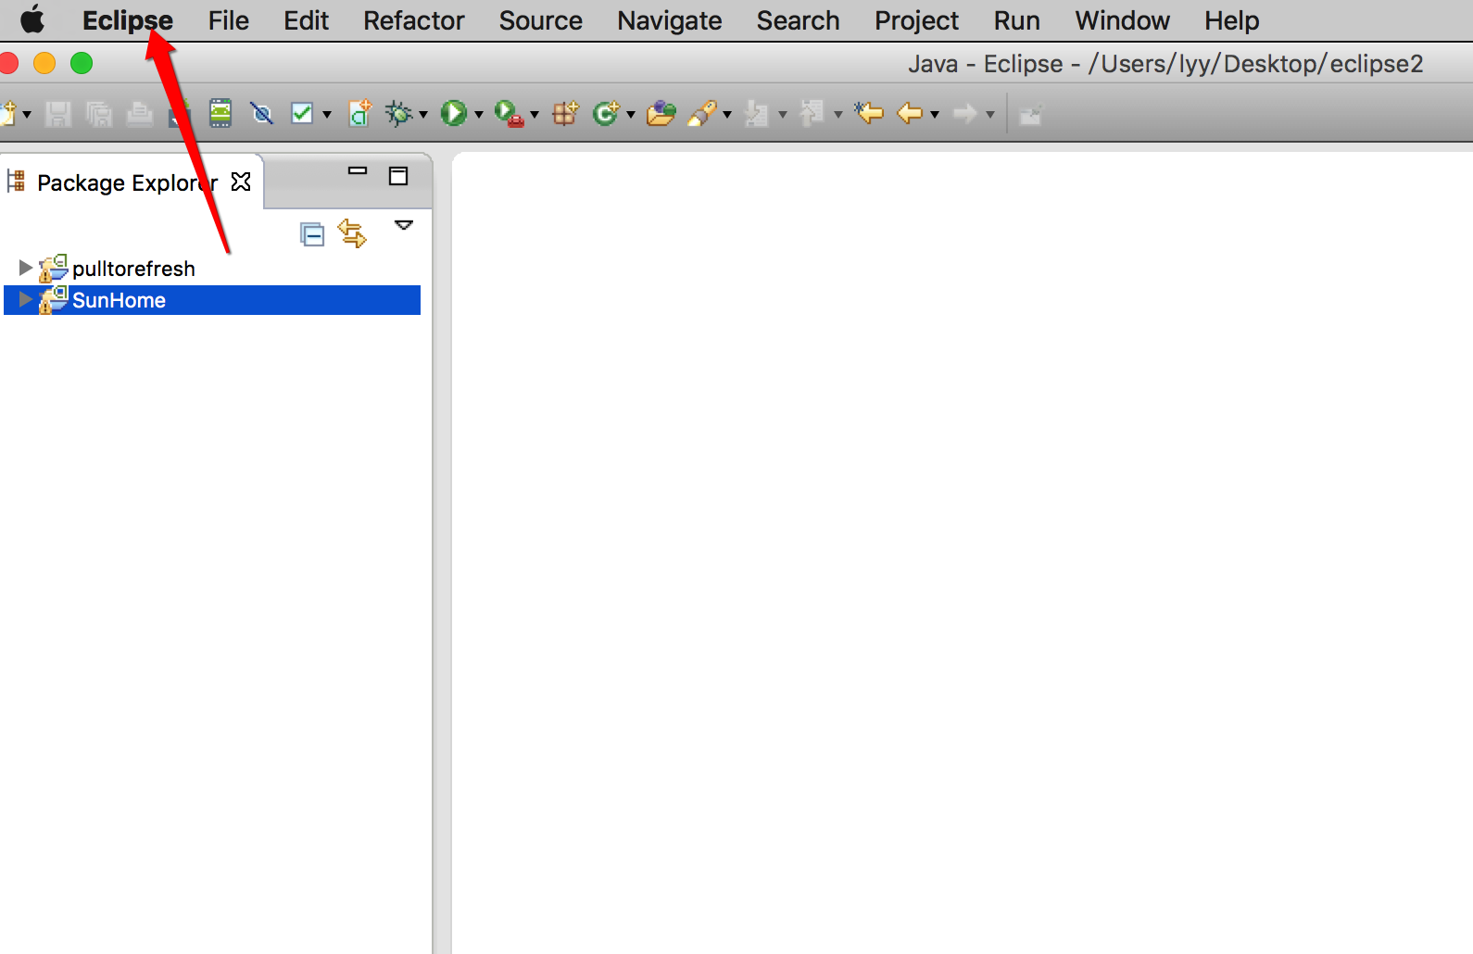
Task: Click the blue checkmark task icon
Action: [302, 113]
